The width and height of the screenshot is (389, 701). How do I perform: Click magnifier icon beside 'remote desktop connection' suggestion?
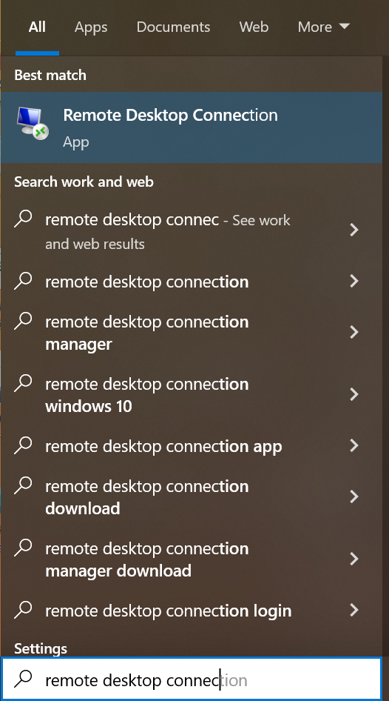point(23,281)
